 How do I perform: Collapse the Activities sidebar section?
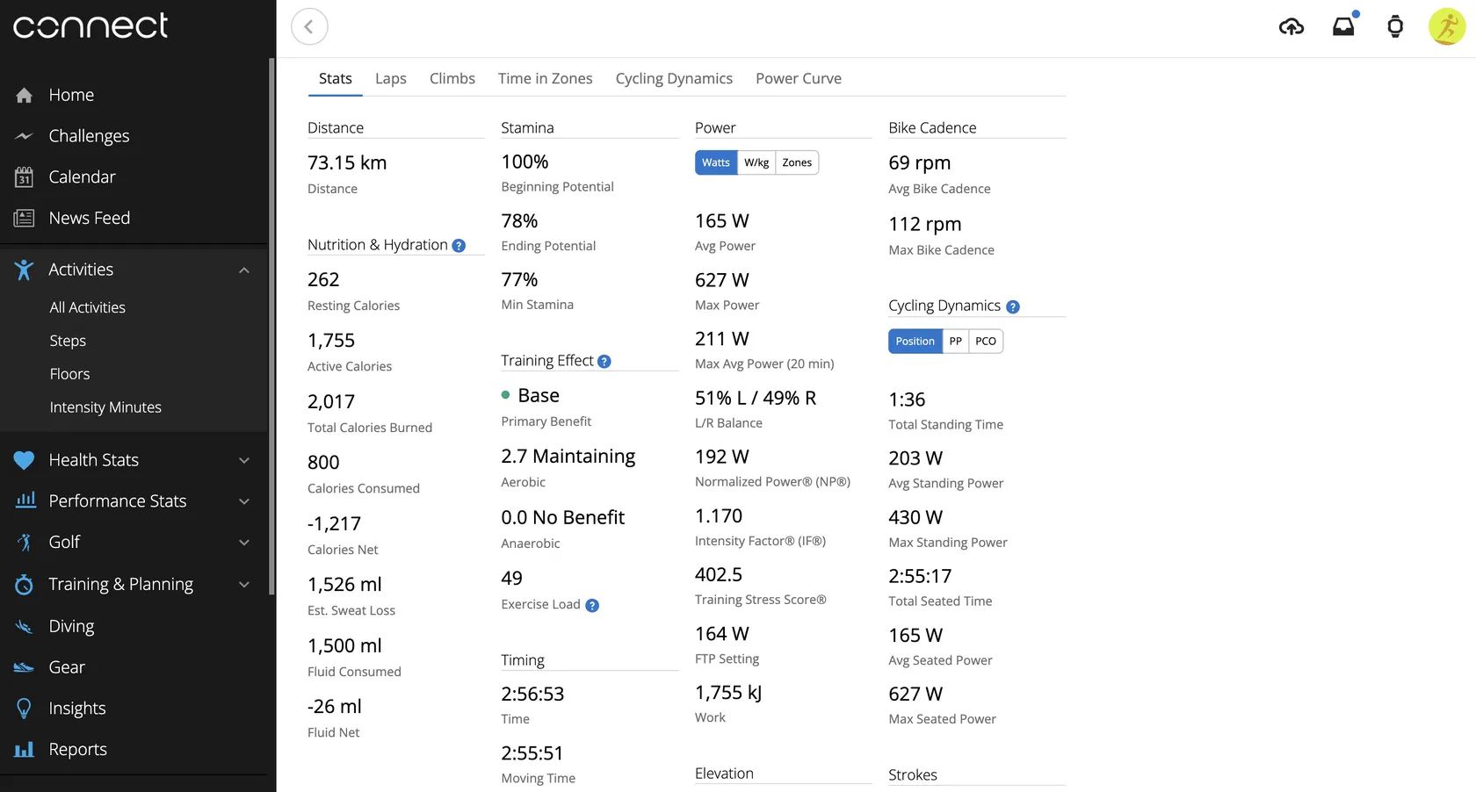[244, 270]
